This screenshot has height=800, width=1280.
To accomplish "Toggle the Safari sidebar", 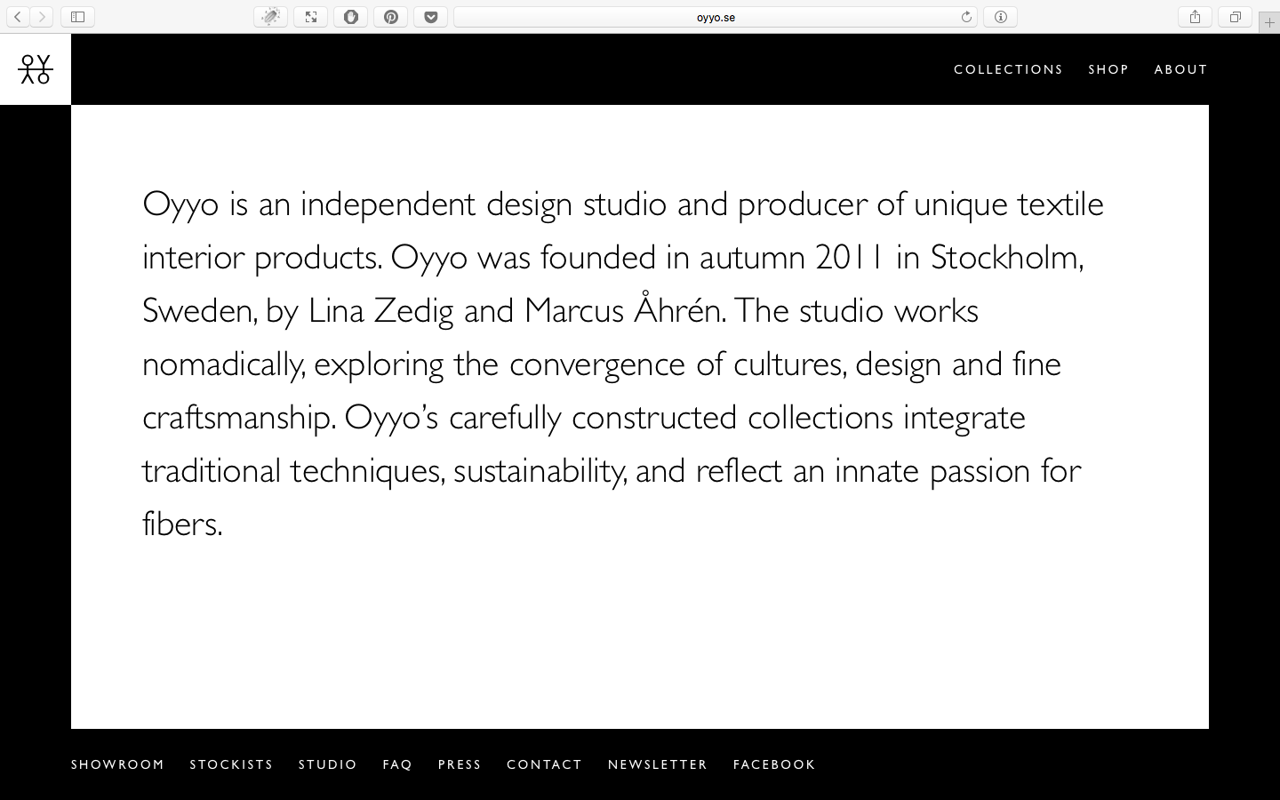I will pyautogui.click(x=78, y=17).
